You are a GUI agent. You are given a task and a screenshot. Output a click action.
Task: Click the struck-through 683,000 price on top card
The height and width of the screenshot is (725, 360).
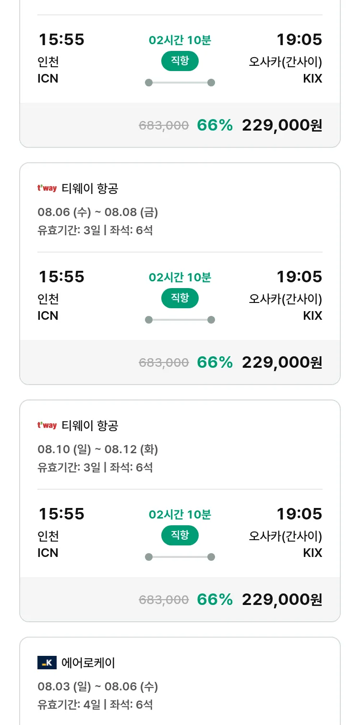tap(164, 125)
